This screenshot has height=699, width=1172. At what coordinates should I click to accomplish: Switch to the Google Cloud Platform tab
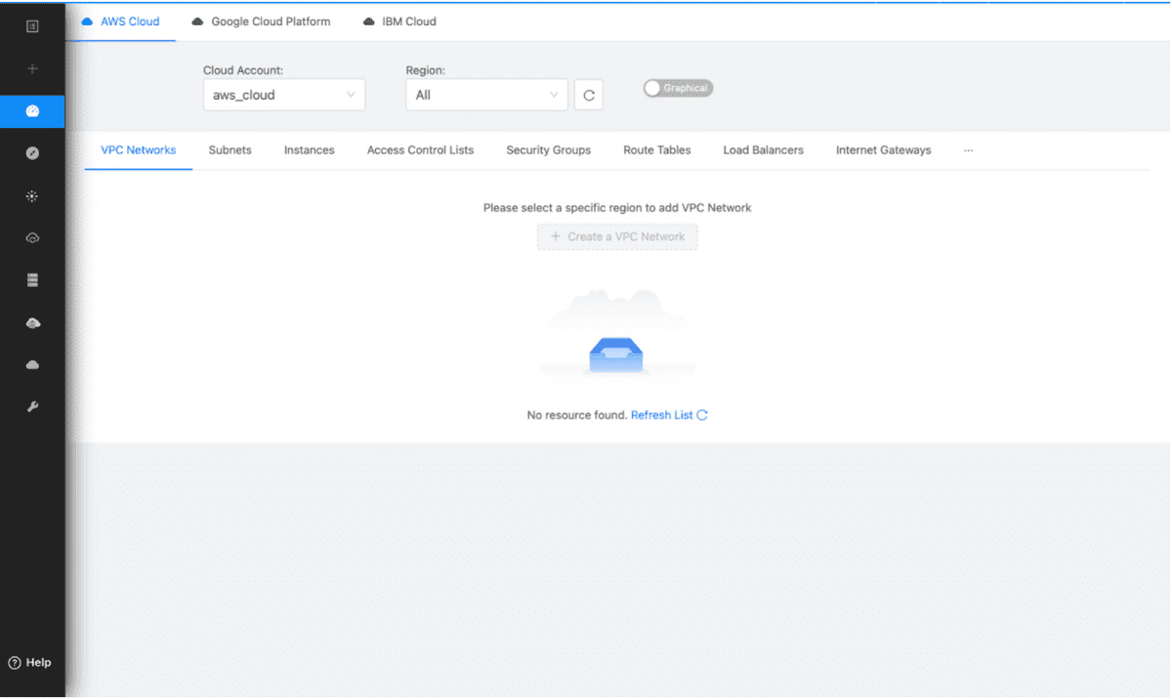pos(262,21)
